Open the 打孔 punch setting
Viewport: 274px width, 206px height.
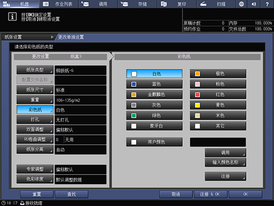[35, 119]
